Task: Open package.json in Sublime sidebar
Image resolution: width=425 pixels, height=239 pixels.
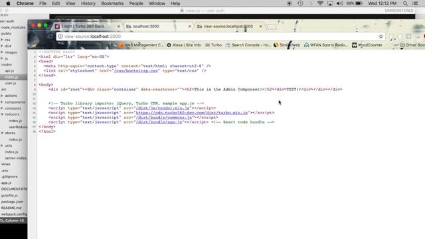Action: pyautogui.click(x=12, y=202)
